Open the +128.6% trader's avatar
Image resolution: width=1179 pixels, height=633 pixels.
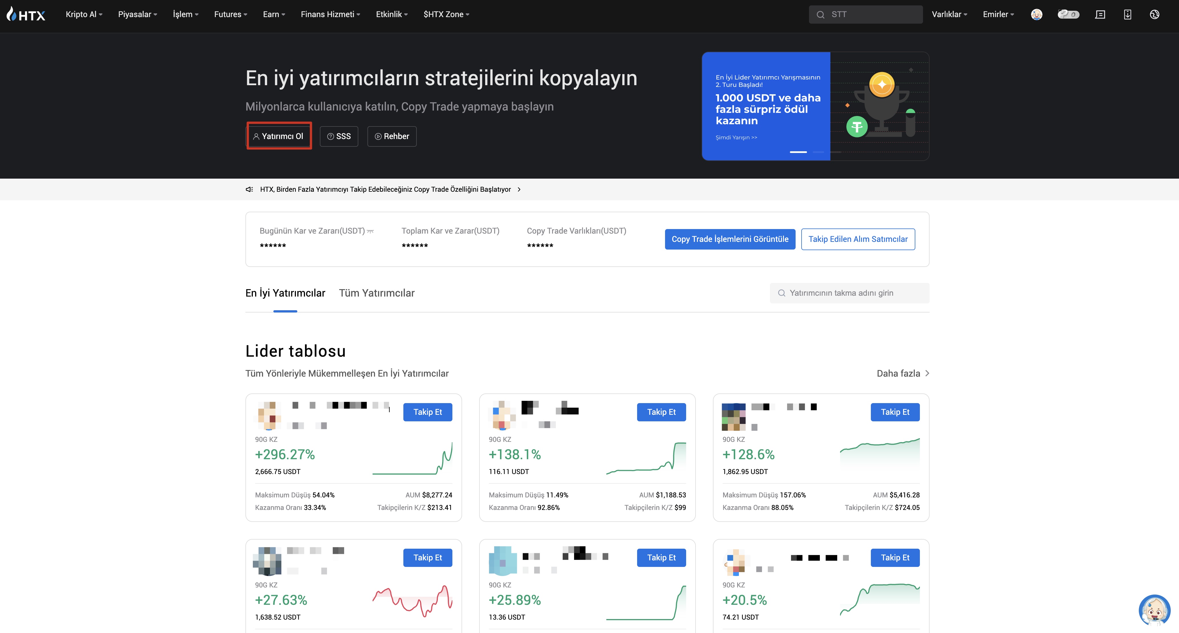[x=734, y=416]
